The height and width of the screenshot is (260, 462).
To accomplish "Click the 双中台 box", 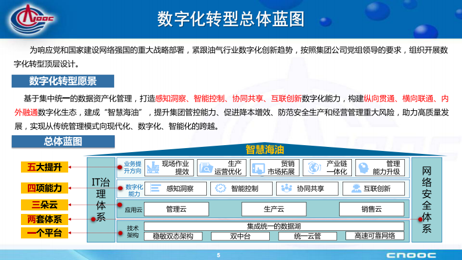I will [x=241, y=236].
